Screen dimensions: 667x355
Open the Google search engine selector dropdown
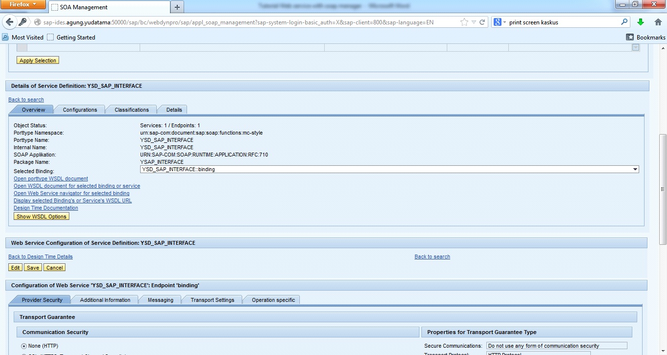[x=500, y=22]
